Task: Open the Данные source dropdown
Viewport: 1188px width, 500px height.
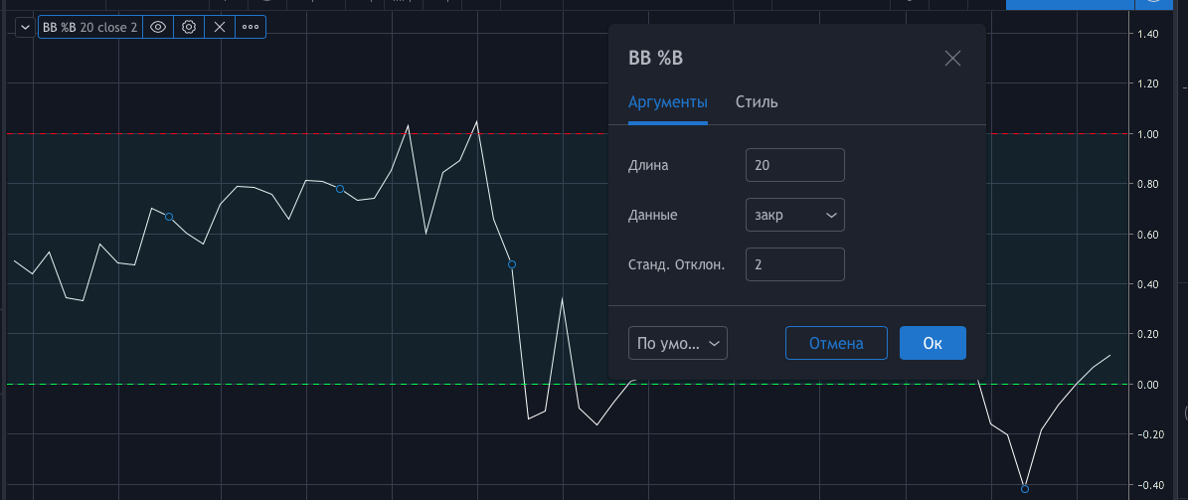Action: click(794, 215)
